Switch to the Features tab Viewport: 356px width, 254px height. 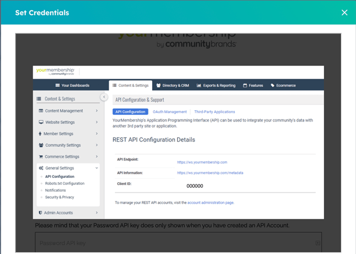tap(253, 85)
